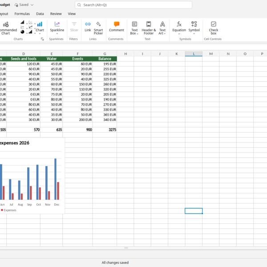Insert a column chart from the Charts group
Image resolution: width=267 pixels, height=267 pixels.
pyautogui.click(x=22, y=22)
